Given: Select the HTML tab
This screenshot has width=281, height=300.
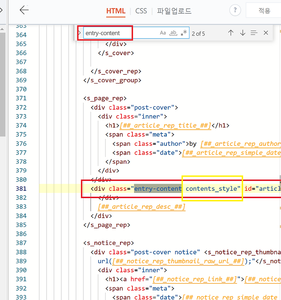Looking at the screenshot, I should click(x=116, y=11).
